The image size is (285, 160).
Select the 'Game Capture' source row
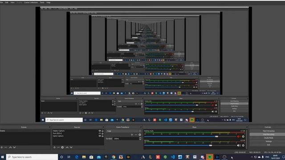pyautogui.click(x=78, y=136)
